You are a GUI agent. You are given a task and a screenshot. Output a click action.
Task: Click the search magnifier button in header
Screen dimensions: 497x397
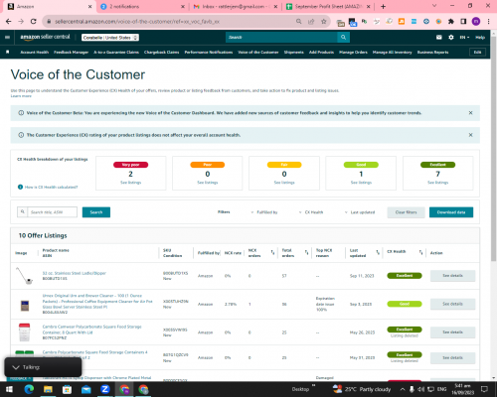pos(343,38)
